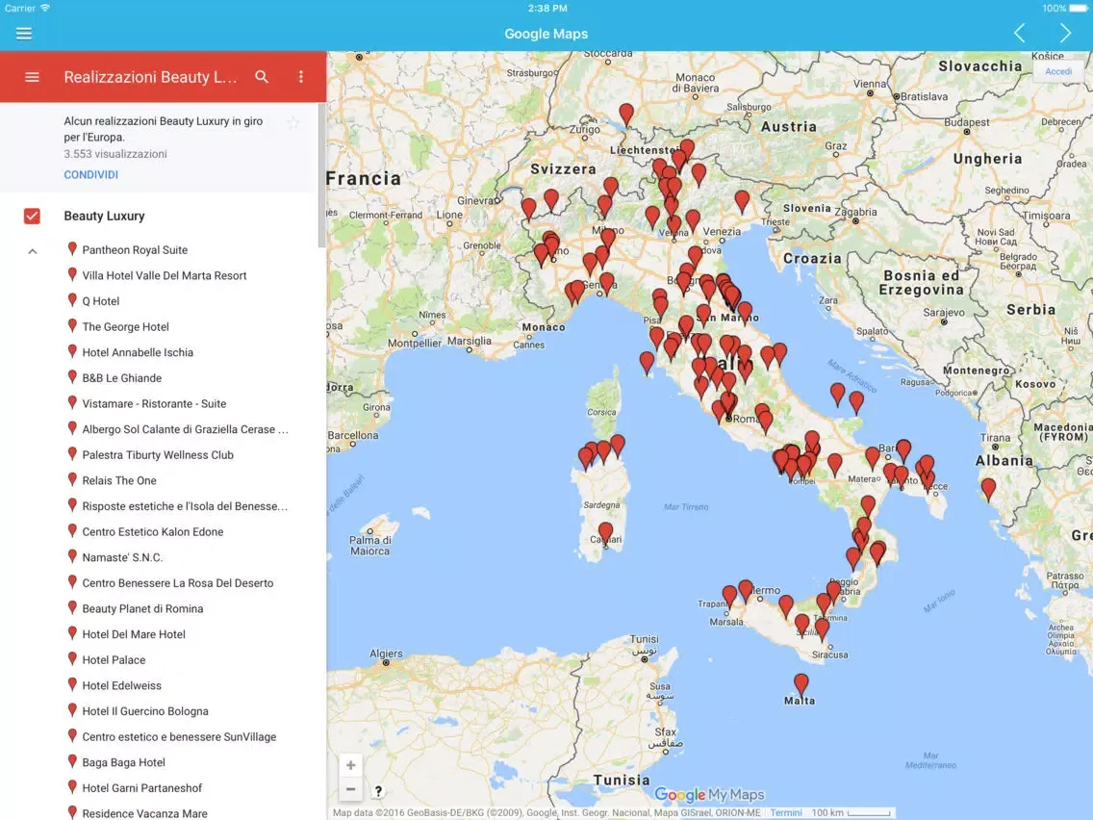Image resolution: width=1093 pixels, height=820 pixels.
Task: Select Vistamare - Ristorante - Suite
Action: click(154, 403)
